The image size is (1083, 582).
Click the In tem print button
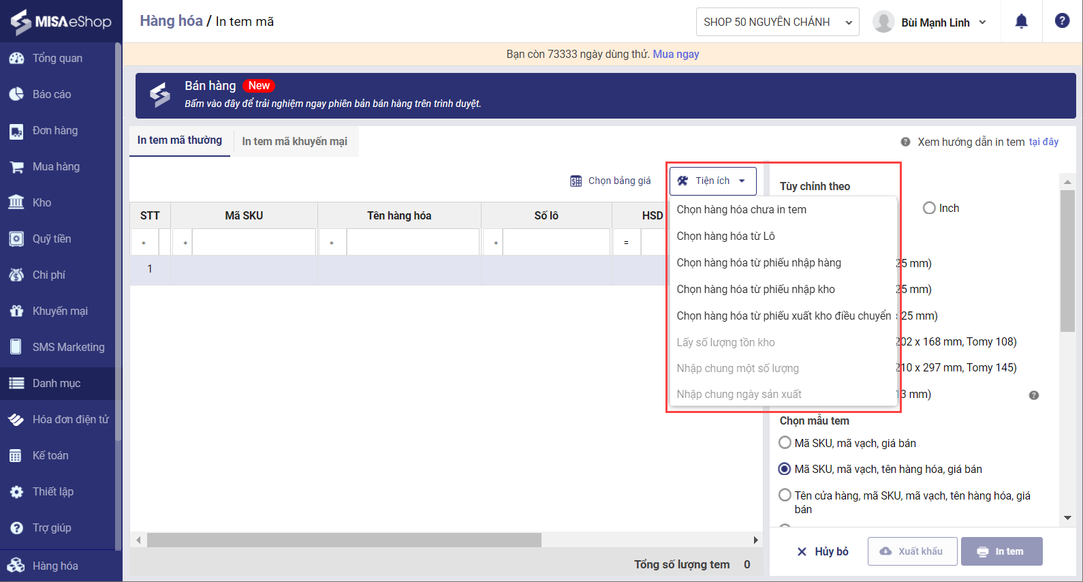point(1001,551)
